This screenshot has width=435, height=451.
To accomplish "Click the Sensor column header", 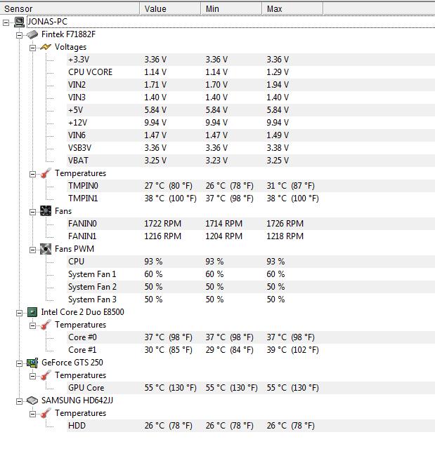I will click(x=70, y=8).
